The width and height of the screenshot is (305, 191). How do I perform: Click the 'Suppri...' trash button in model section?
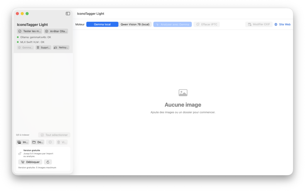click(x=43, y=47)
